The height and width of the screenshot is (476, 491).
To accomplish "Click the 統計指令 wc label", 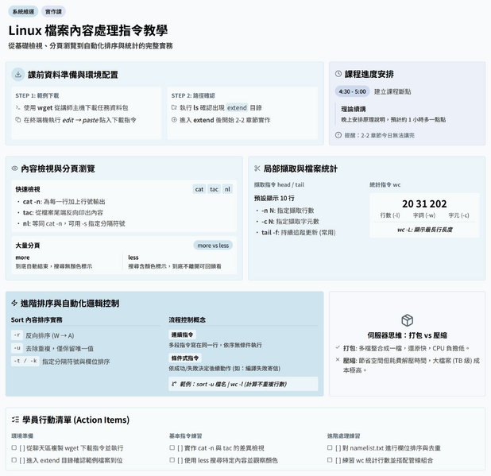I will (385, 185).
